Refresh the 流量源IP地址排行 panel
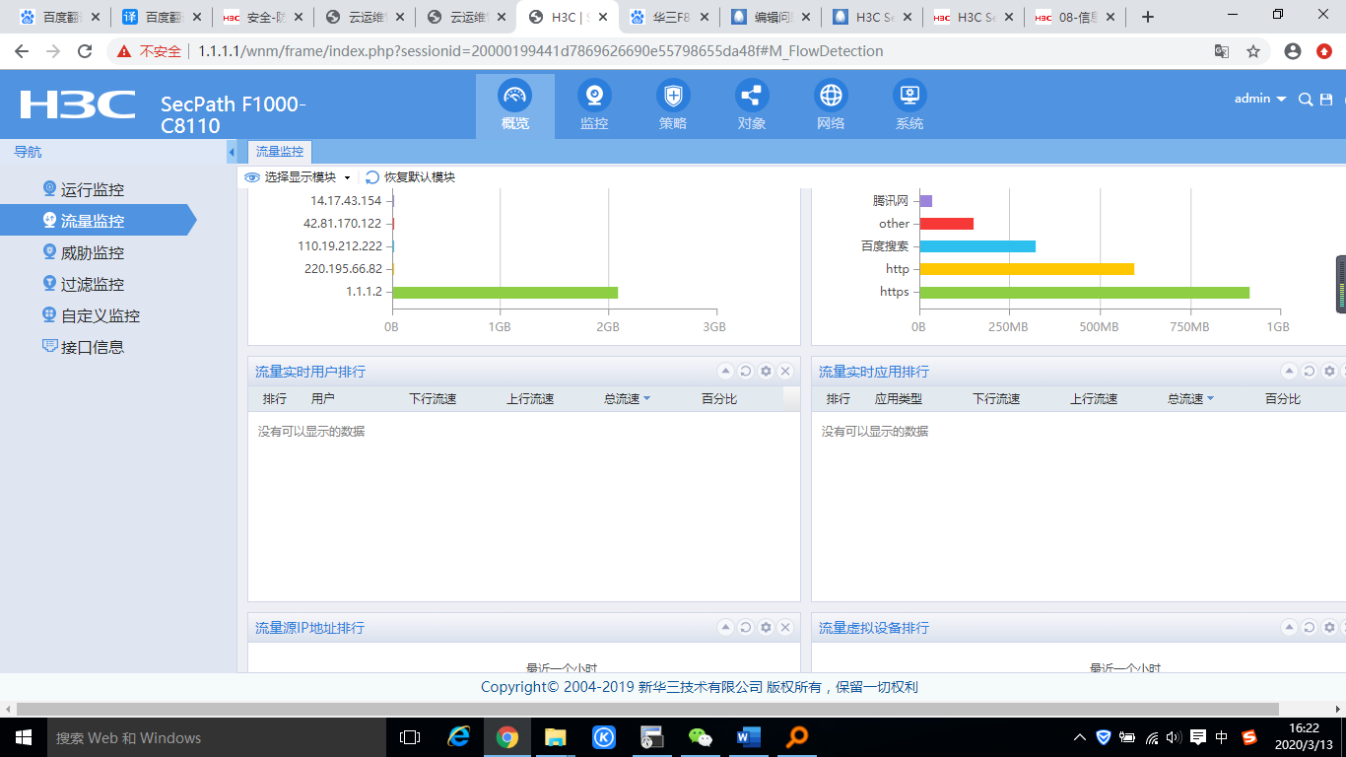The image size is (1346, 757). tap(745, 628)
